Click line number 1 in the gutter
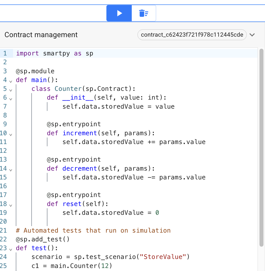This screenshot has width=265, height=271. pyautogui.click(x=5, y=53)
